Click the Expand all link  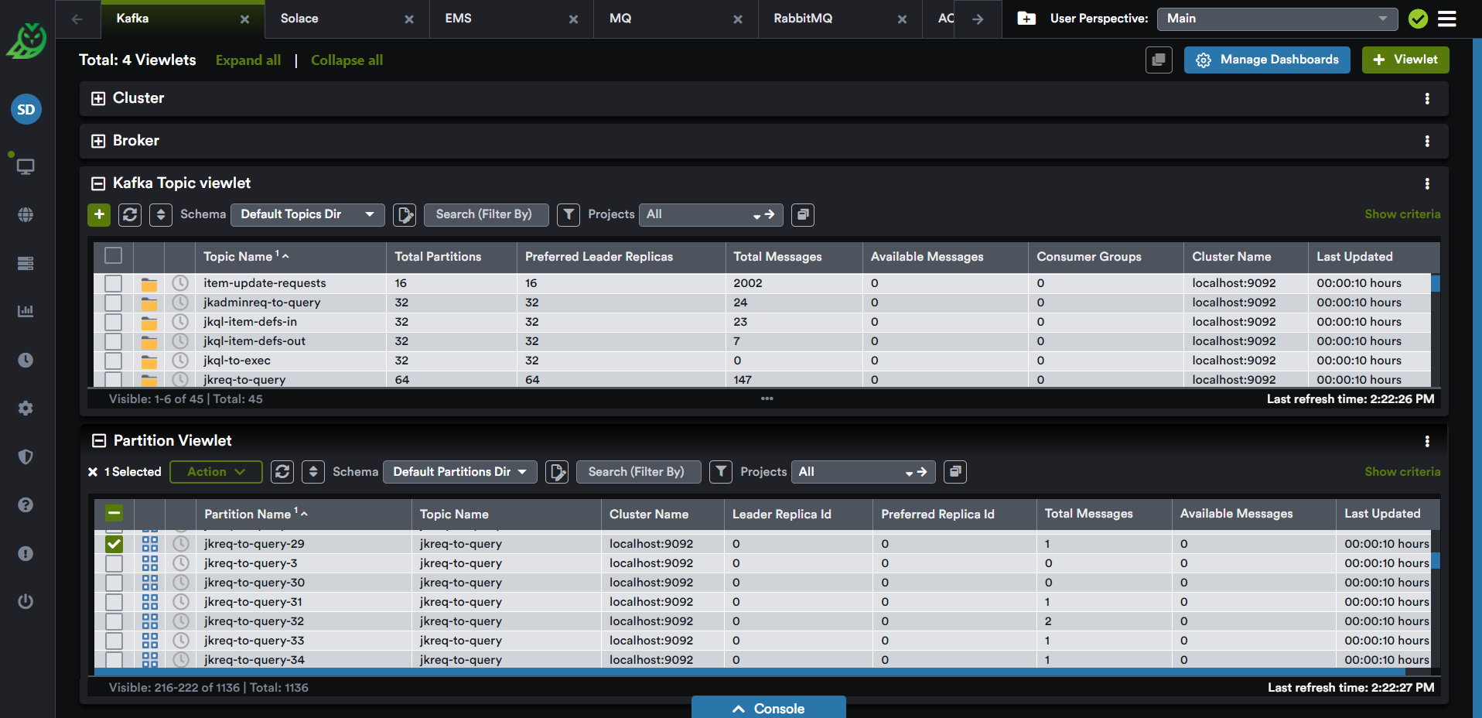[x=248, y=60]
